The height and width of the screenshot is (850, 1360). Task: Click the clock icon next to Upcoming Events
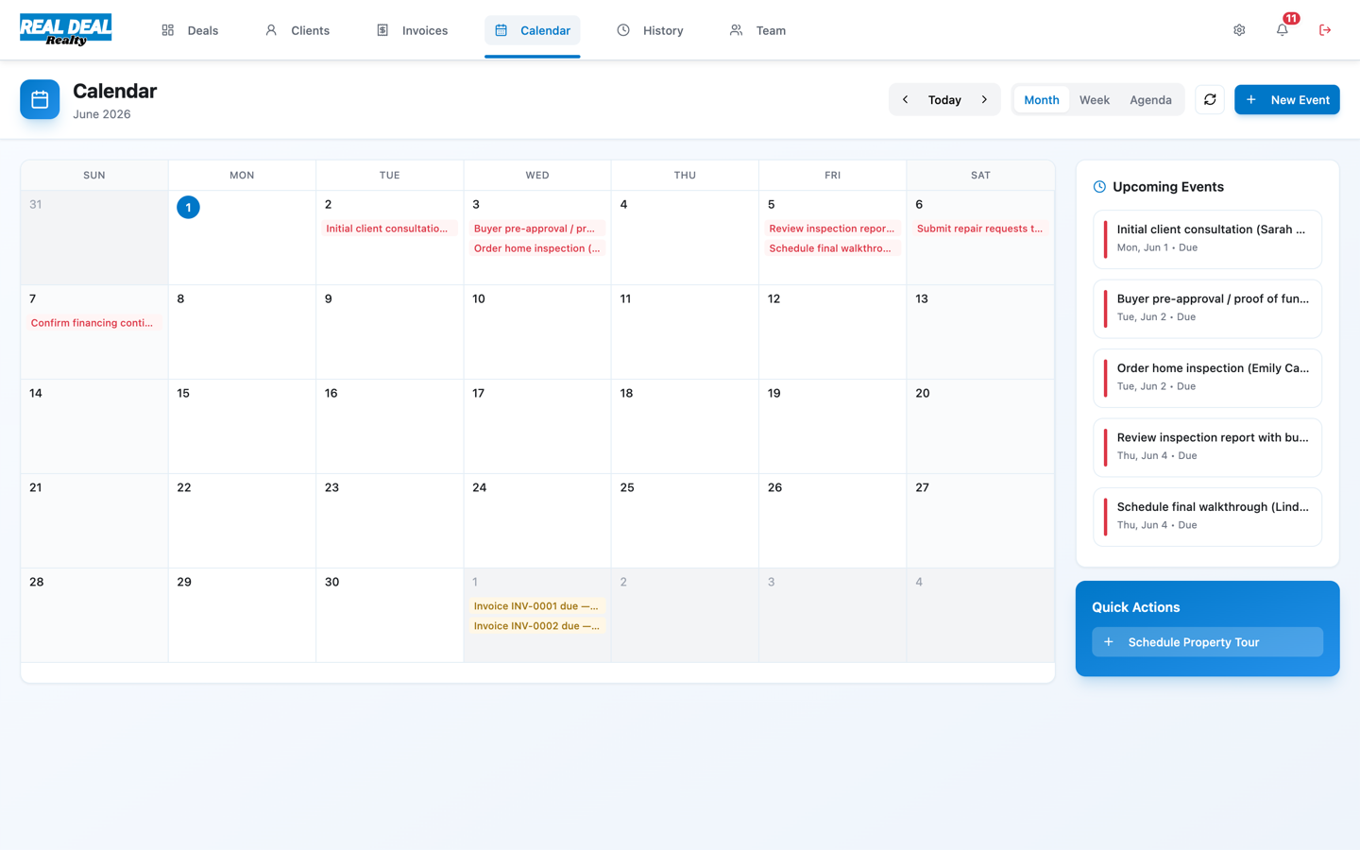click(1099, 187)
